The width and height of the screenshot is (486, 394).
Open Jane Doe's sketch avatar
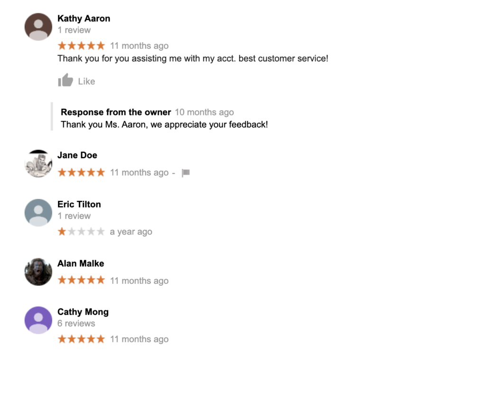click(x=38, y=163)
